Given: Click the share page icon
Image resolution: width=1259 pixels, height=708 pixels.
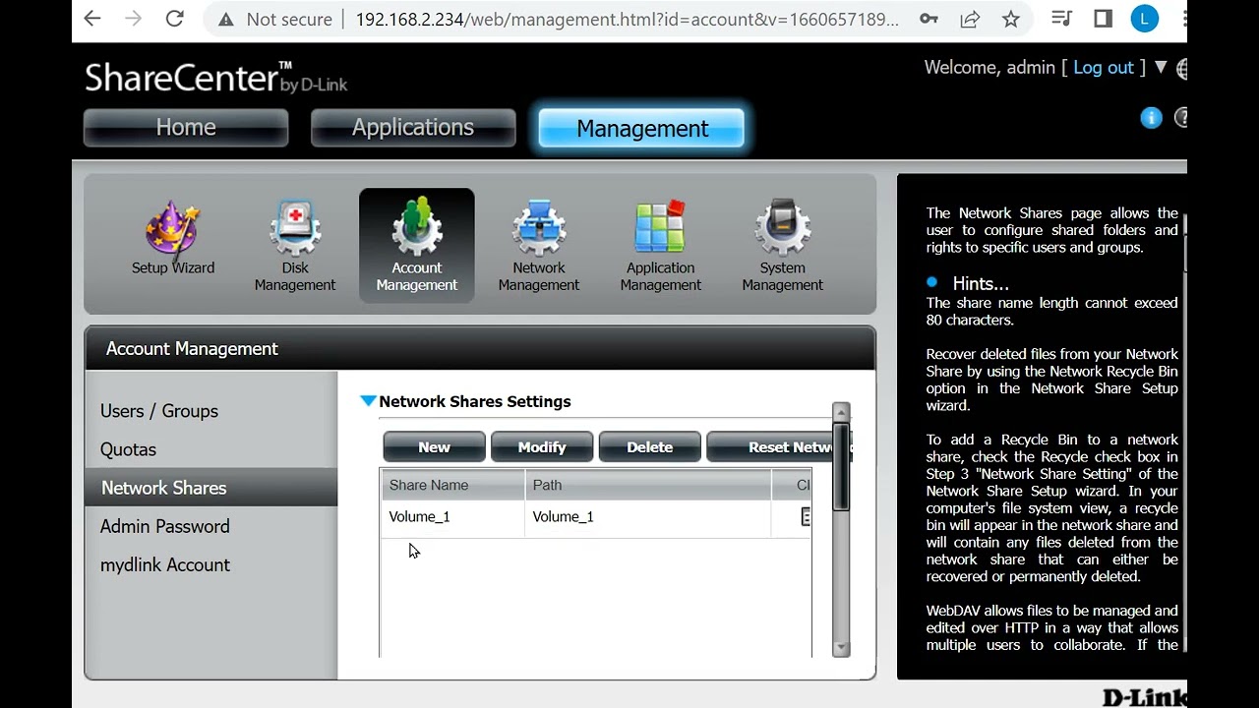Looking at the screenshot, I should [x=970, y=20].
